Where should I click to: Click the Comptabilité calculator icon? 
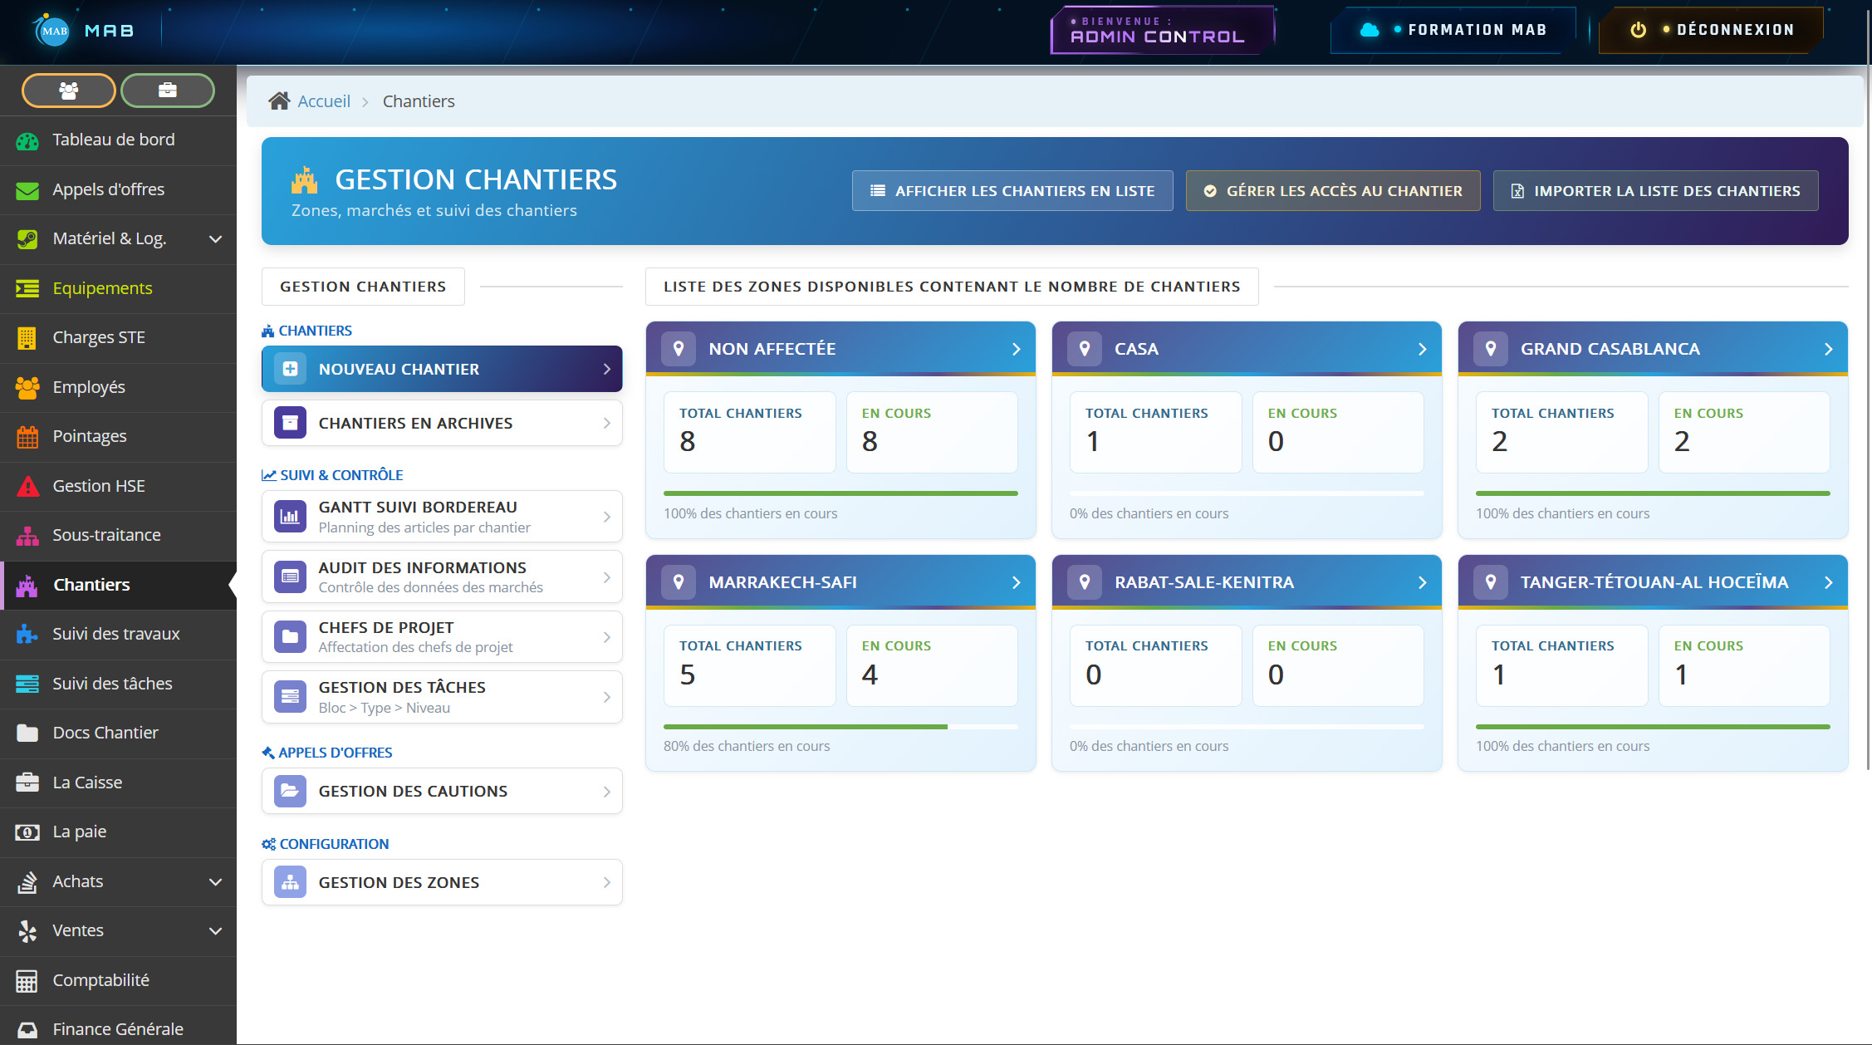[x=27, y=981]
